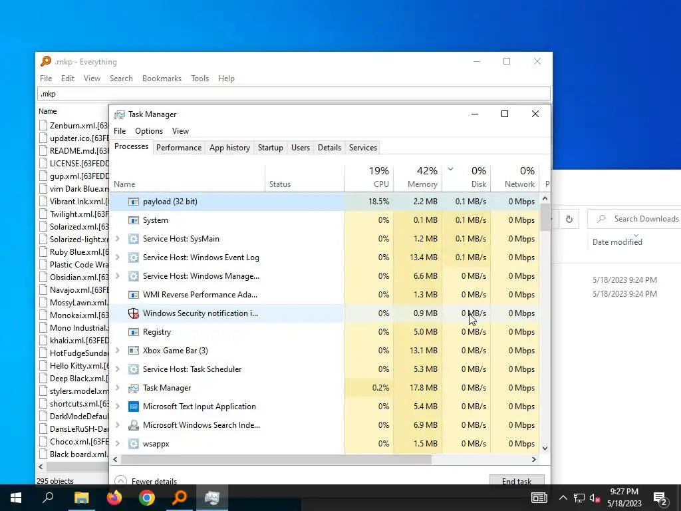The width and height of the screenshot is (681, 511).
Task: Expand the wsappx process group
Action: tap(117, 444)
